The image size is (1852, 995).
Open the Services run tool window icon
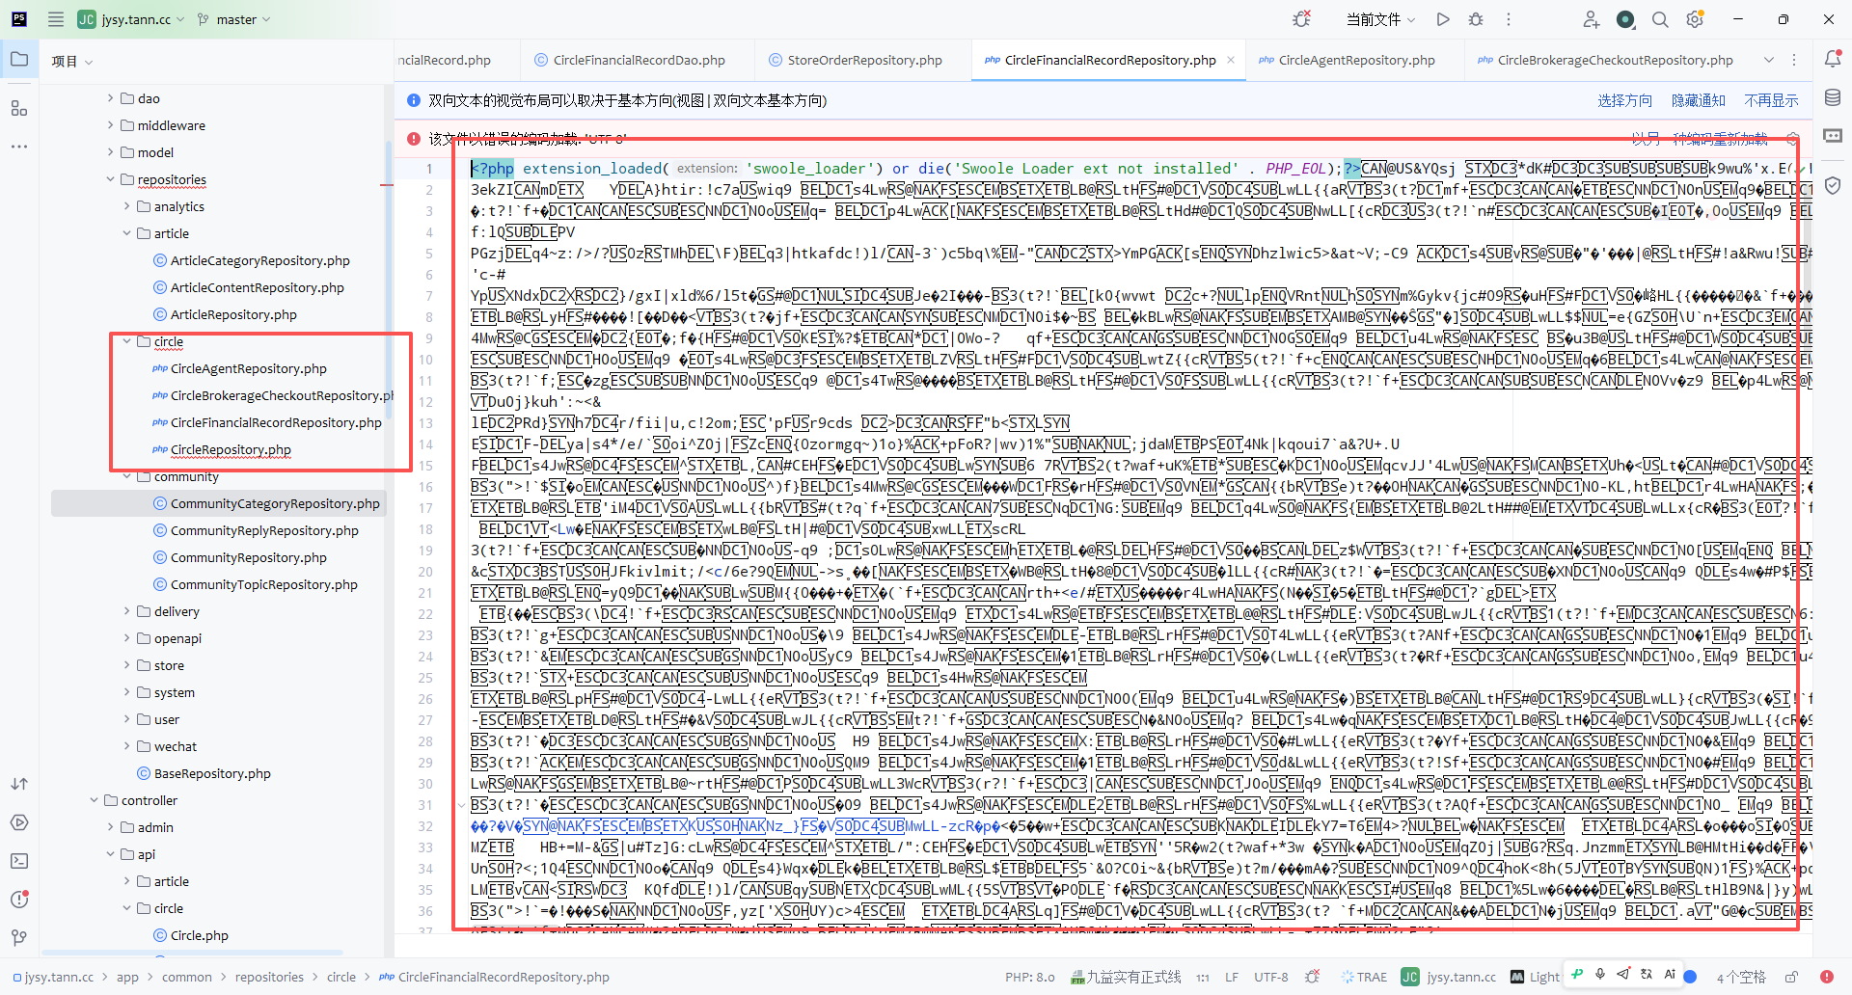click(x=19, y=822)
